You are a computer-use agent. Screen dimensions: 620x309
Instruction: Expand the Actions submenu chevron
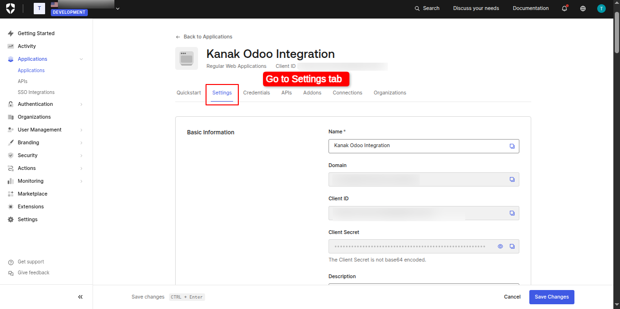pyautogui.click(x=81, y=168)
